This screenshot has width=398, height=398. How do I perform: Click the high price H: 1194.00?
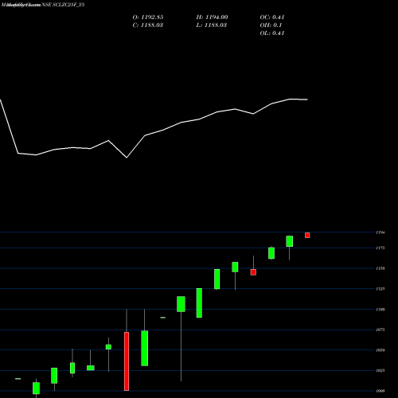click(x=212, y=18)
